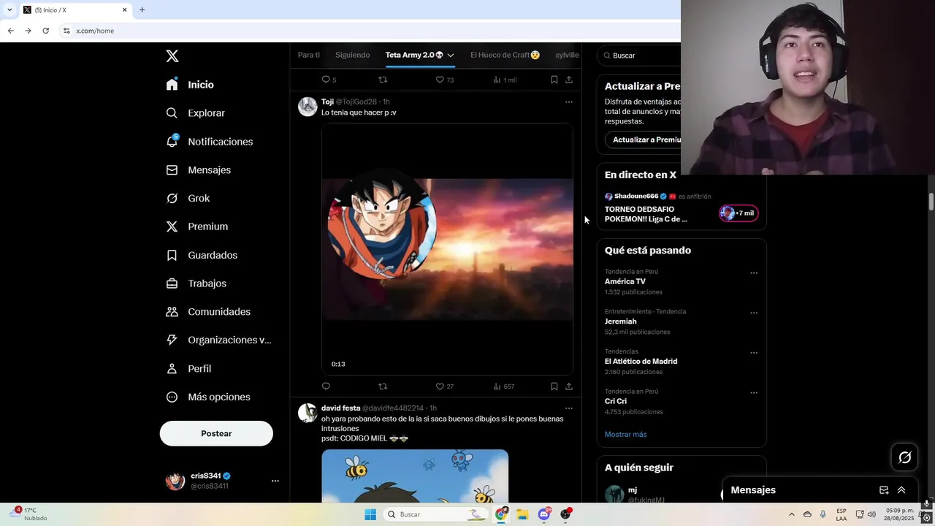Click the floating Grok button
Image resolution: width=935 pixels, height=526 pixels.
pyautogui.click(x=905, y=457)
